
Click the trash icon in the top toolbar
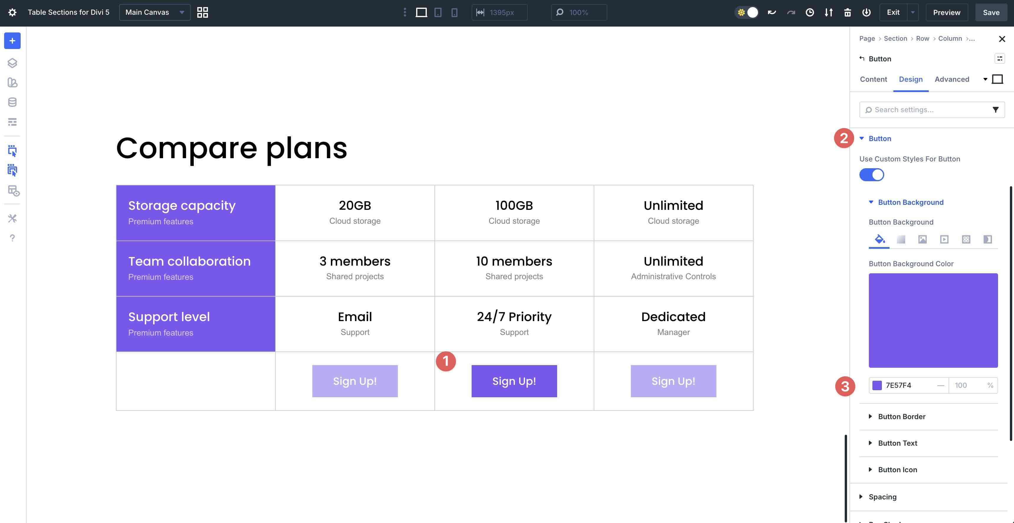[847, 12]
